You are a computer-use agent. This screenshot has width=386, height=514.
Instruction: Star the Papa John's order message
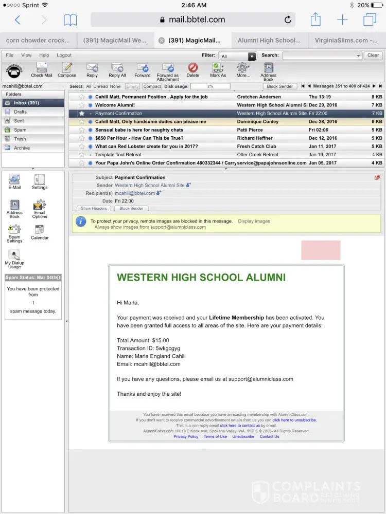(x=82, y=163)
